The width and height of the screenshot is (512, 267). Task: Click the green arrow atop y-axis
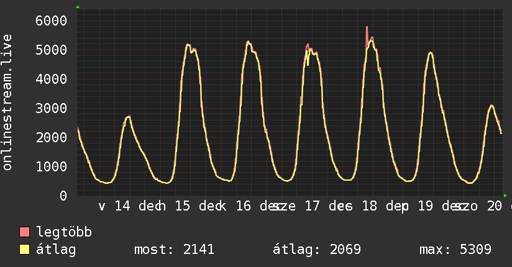click(x=78, y=7)
